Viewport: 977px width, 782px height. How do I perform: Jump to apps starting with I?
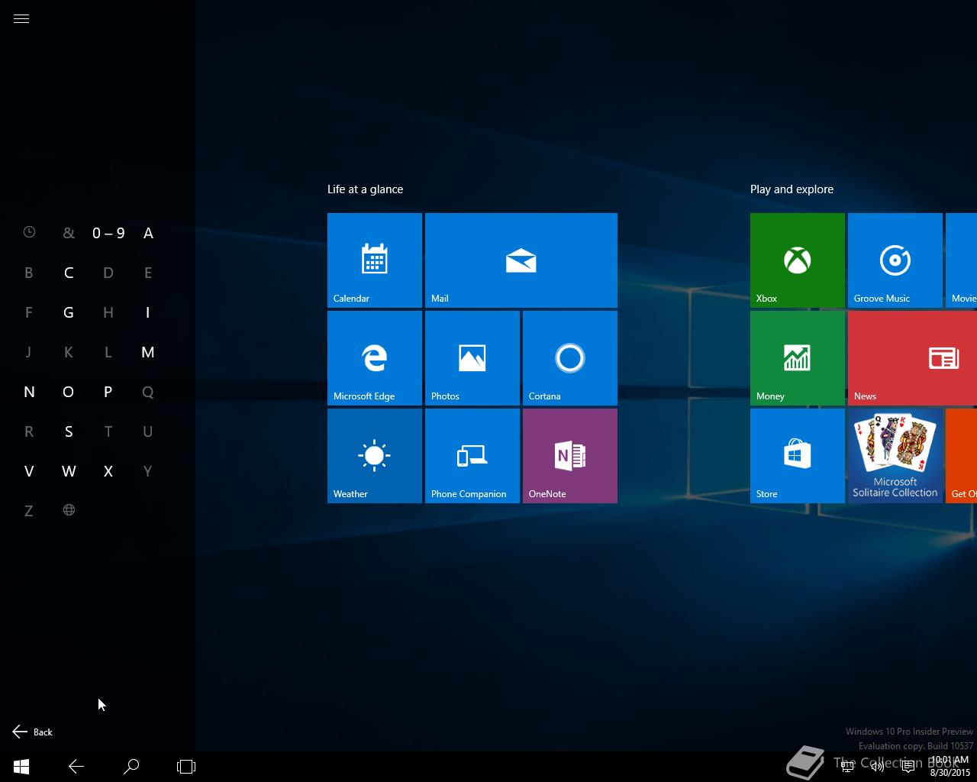point(148,312)
